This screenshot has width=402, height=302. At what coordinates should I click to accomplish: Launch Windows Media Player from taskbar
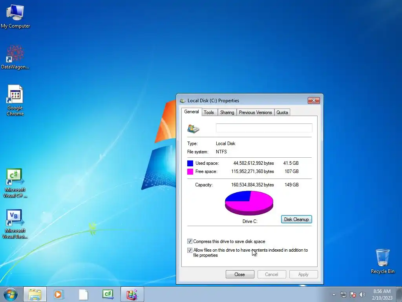(x=59, y=294)
